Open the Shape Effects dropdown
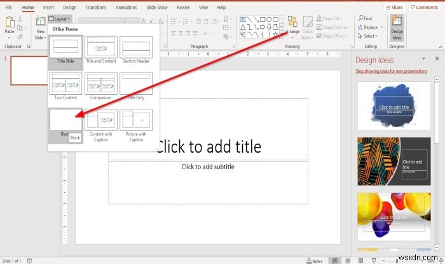 point(332,36)
